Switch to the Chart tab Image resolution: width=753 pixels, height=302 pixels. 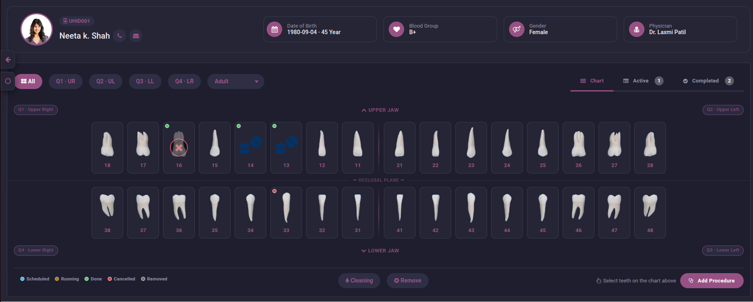(x=592, y=81)
